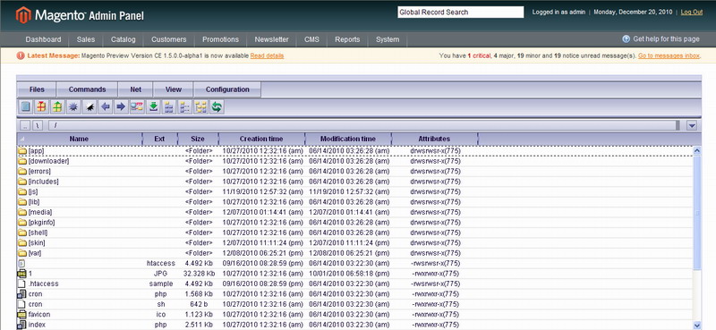Click the [app] folder icon

point(22,150)
